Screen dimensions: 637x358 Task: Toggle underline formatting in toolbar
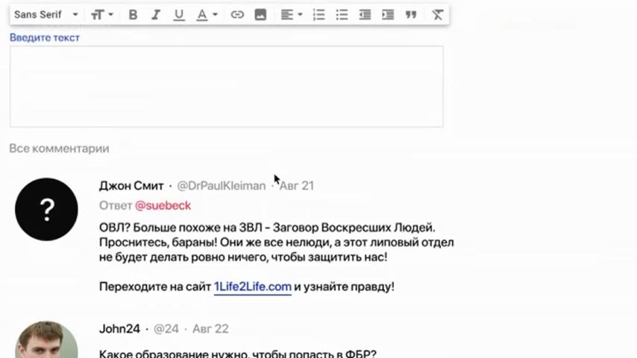(x=179, y=15)
